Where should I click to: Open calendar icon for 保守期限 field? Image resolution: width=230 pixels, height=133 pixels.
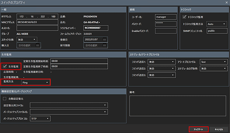[x=104, y=46]
